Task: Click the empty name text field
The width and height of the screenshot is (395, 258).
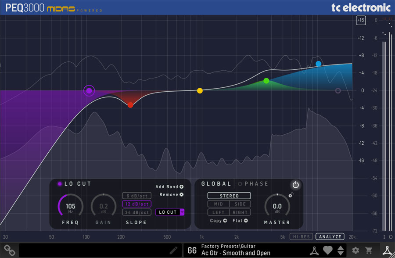Action: 100,250
